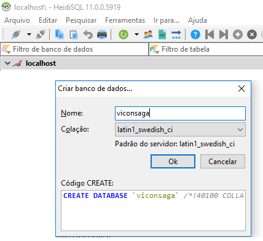Screen dimensions: 263x241
Task: Click the Padrão do servidor text
Action: tap(175, 144)
